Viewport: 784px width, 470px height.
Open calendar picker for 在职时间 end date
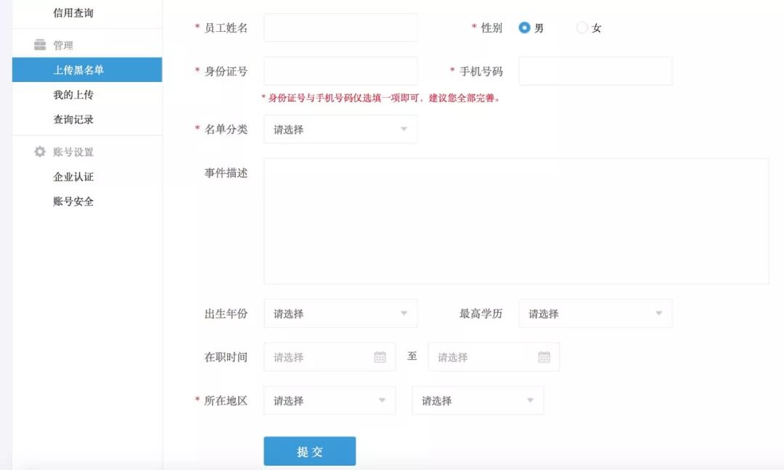tap(543, 356)
